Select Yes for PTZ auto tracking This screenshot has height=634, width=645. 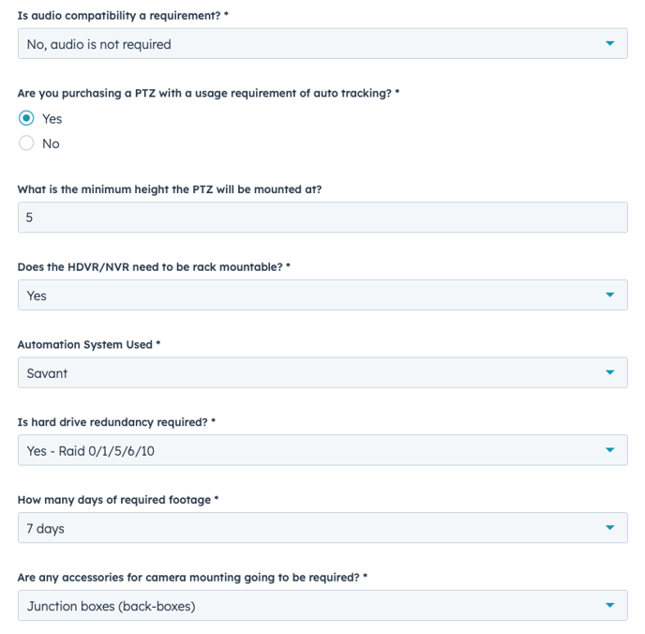pos(26,119)
